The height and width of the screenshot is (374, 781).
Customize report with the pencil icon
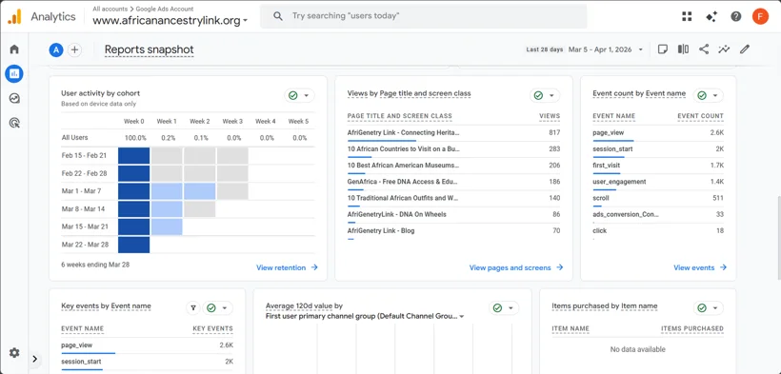point(744,49)
